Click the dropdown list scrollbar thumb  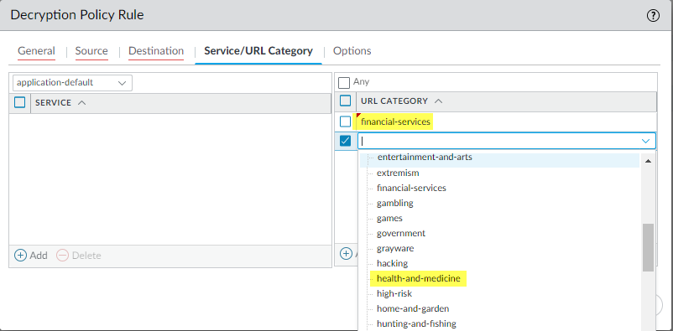[648, 247]
